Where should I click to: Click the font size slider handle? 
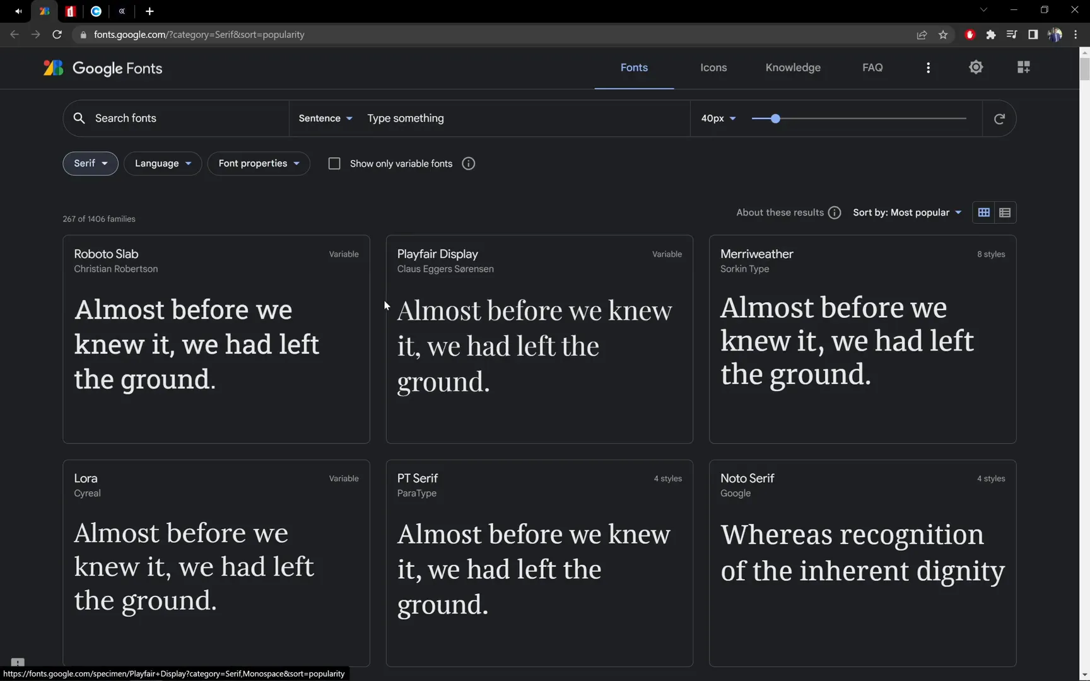point(775,119)
